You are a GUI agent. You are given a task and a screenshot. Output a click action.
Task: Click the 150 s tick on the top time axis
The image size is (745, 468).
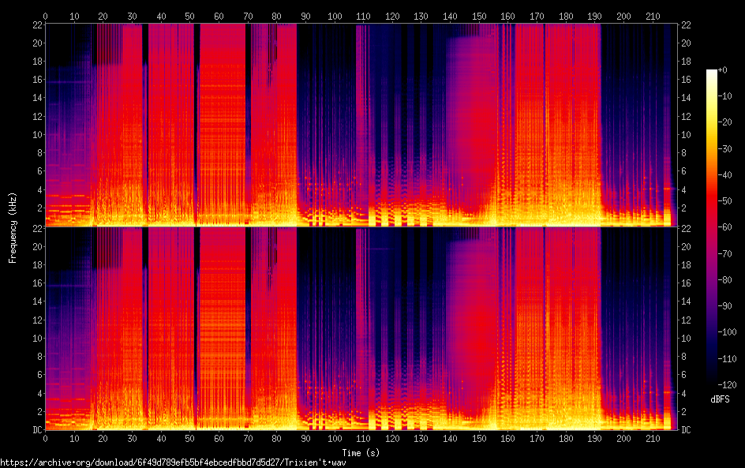point(479,16)
